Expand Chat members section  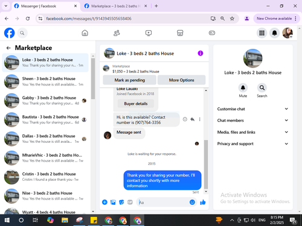(x=252, y=121)
